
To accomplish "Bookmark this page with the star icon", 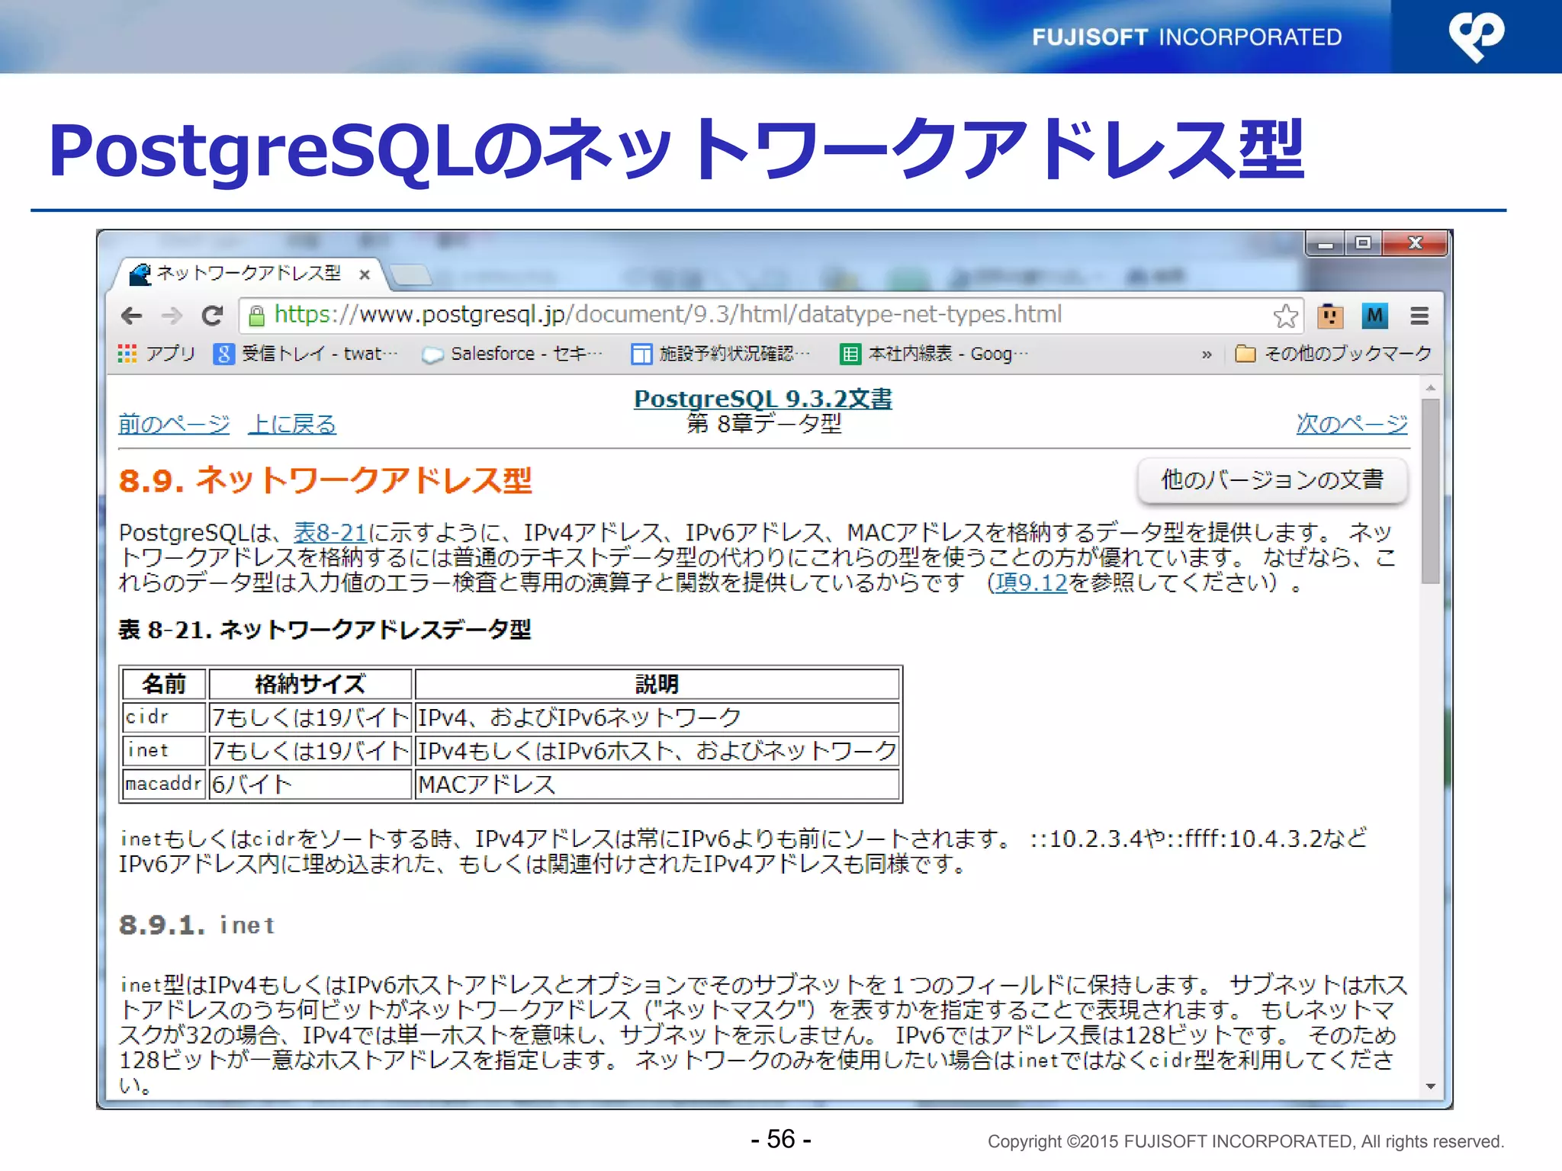I will [1285, 315].
